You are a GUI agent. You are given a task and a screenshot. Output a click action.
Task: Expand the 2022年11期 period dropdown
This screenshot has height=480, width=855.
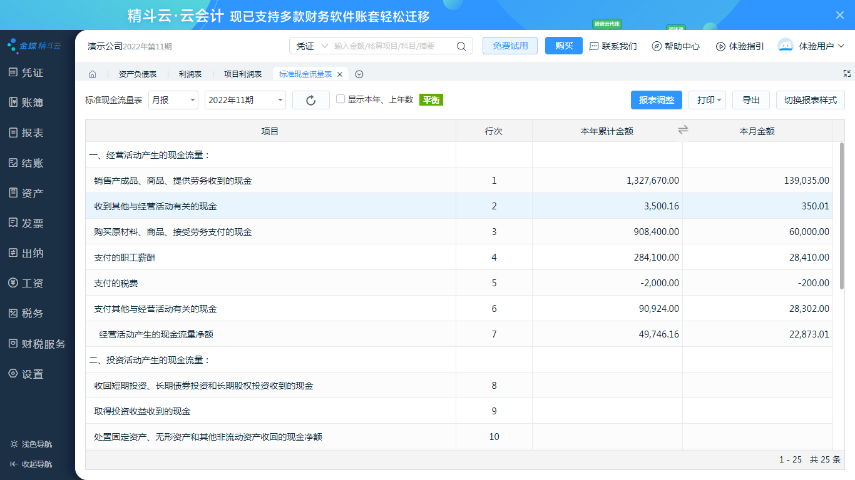point(245,100)
